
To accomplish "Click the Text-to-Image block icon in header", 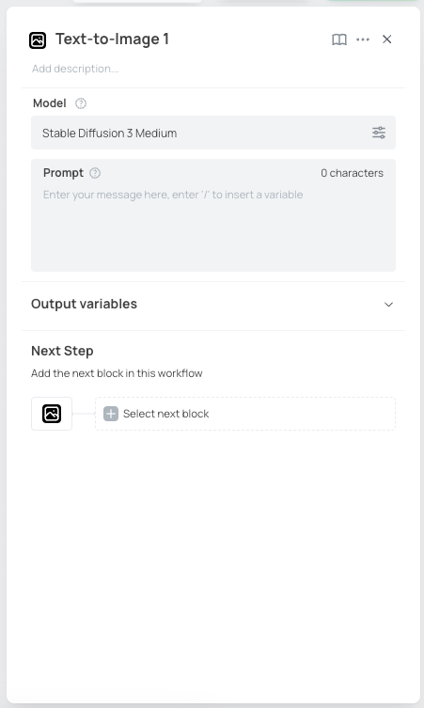I will pos(38,40).
